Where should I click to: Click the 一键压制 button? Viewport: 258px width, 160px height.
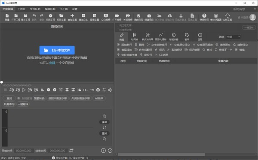tap(249, 27)
